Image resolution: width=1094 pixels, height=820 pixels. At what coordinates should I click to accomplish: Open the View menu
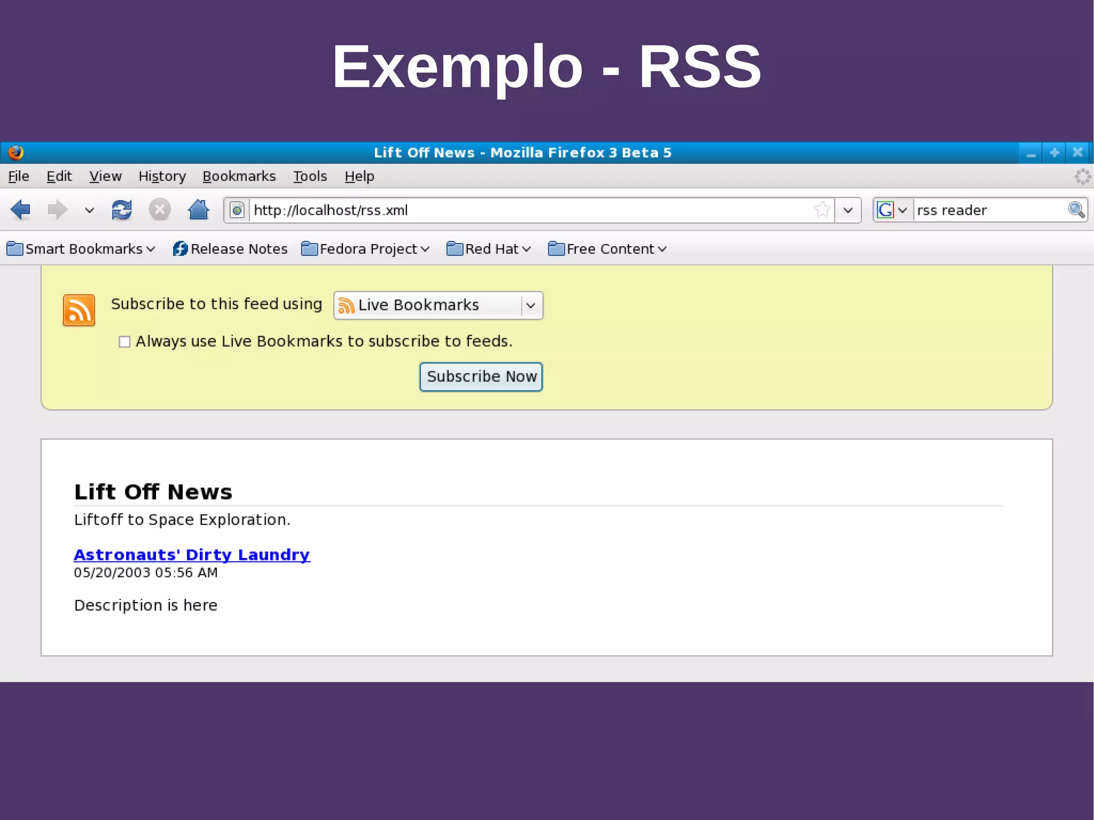pos(105,176)
